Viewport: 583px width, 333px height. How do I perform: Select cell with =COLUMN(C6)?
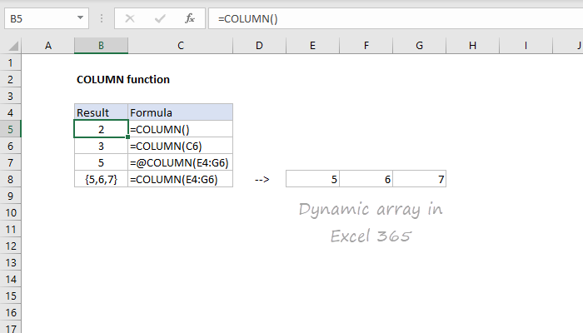pyautogui.click(x=181, y=146)
